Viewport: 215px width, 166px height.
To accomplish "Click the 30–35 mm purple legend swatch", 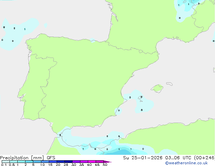I will [x=76, y=162].
